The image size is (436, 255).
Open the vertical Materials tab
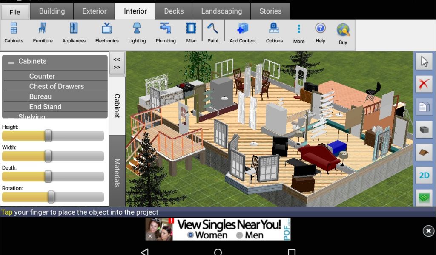(117, 172)
